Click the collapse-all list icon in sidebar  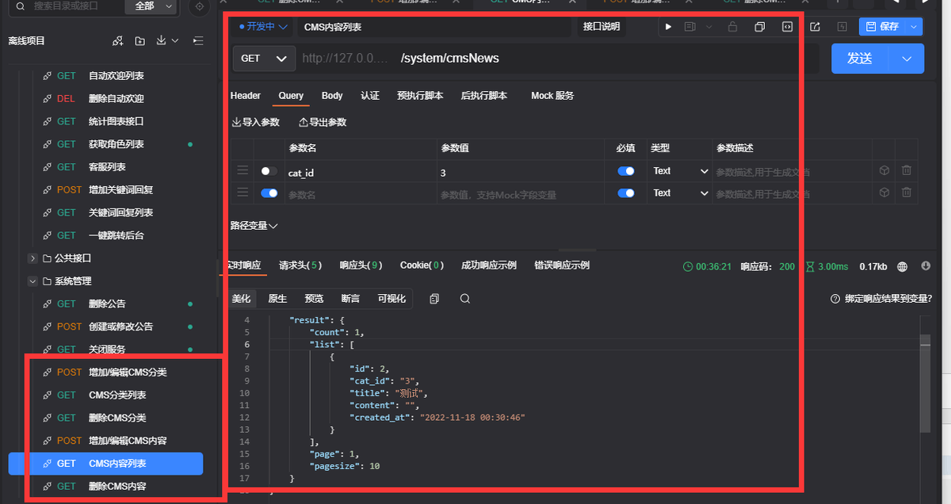click(x=198, y=40)
